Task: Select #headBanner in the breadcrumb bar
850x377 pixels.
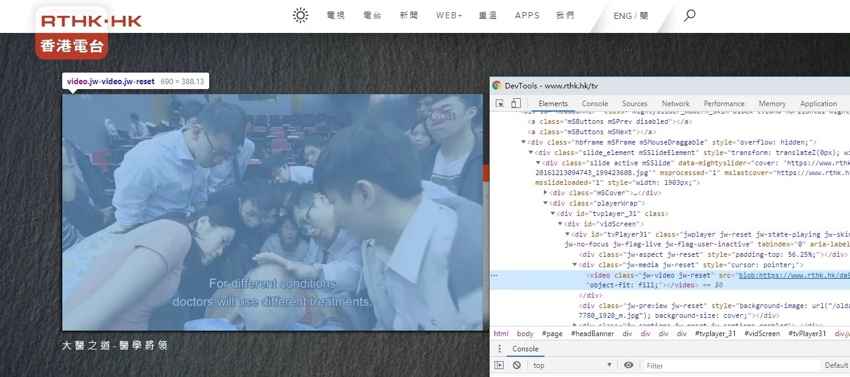Action: [592, 334]
